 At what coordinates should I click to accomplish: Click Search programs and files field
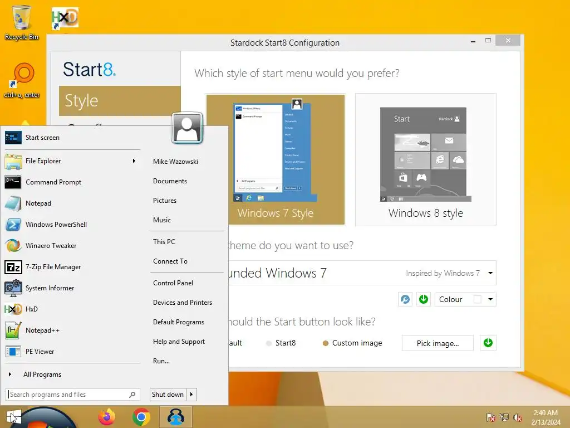[73, 395]
